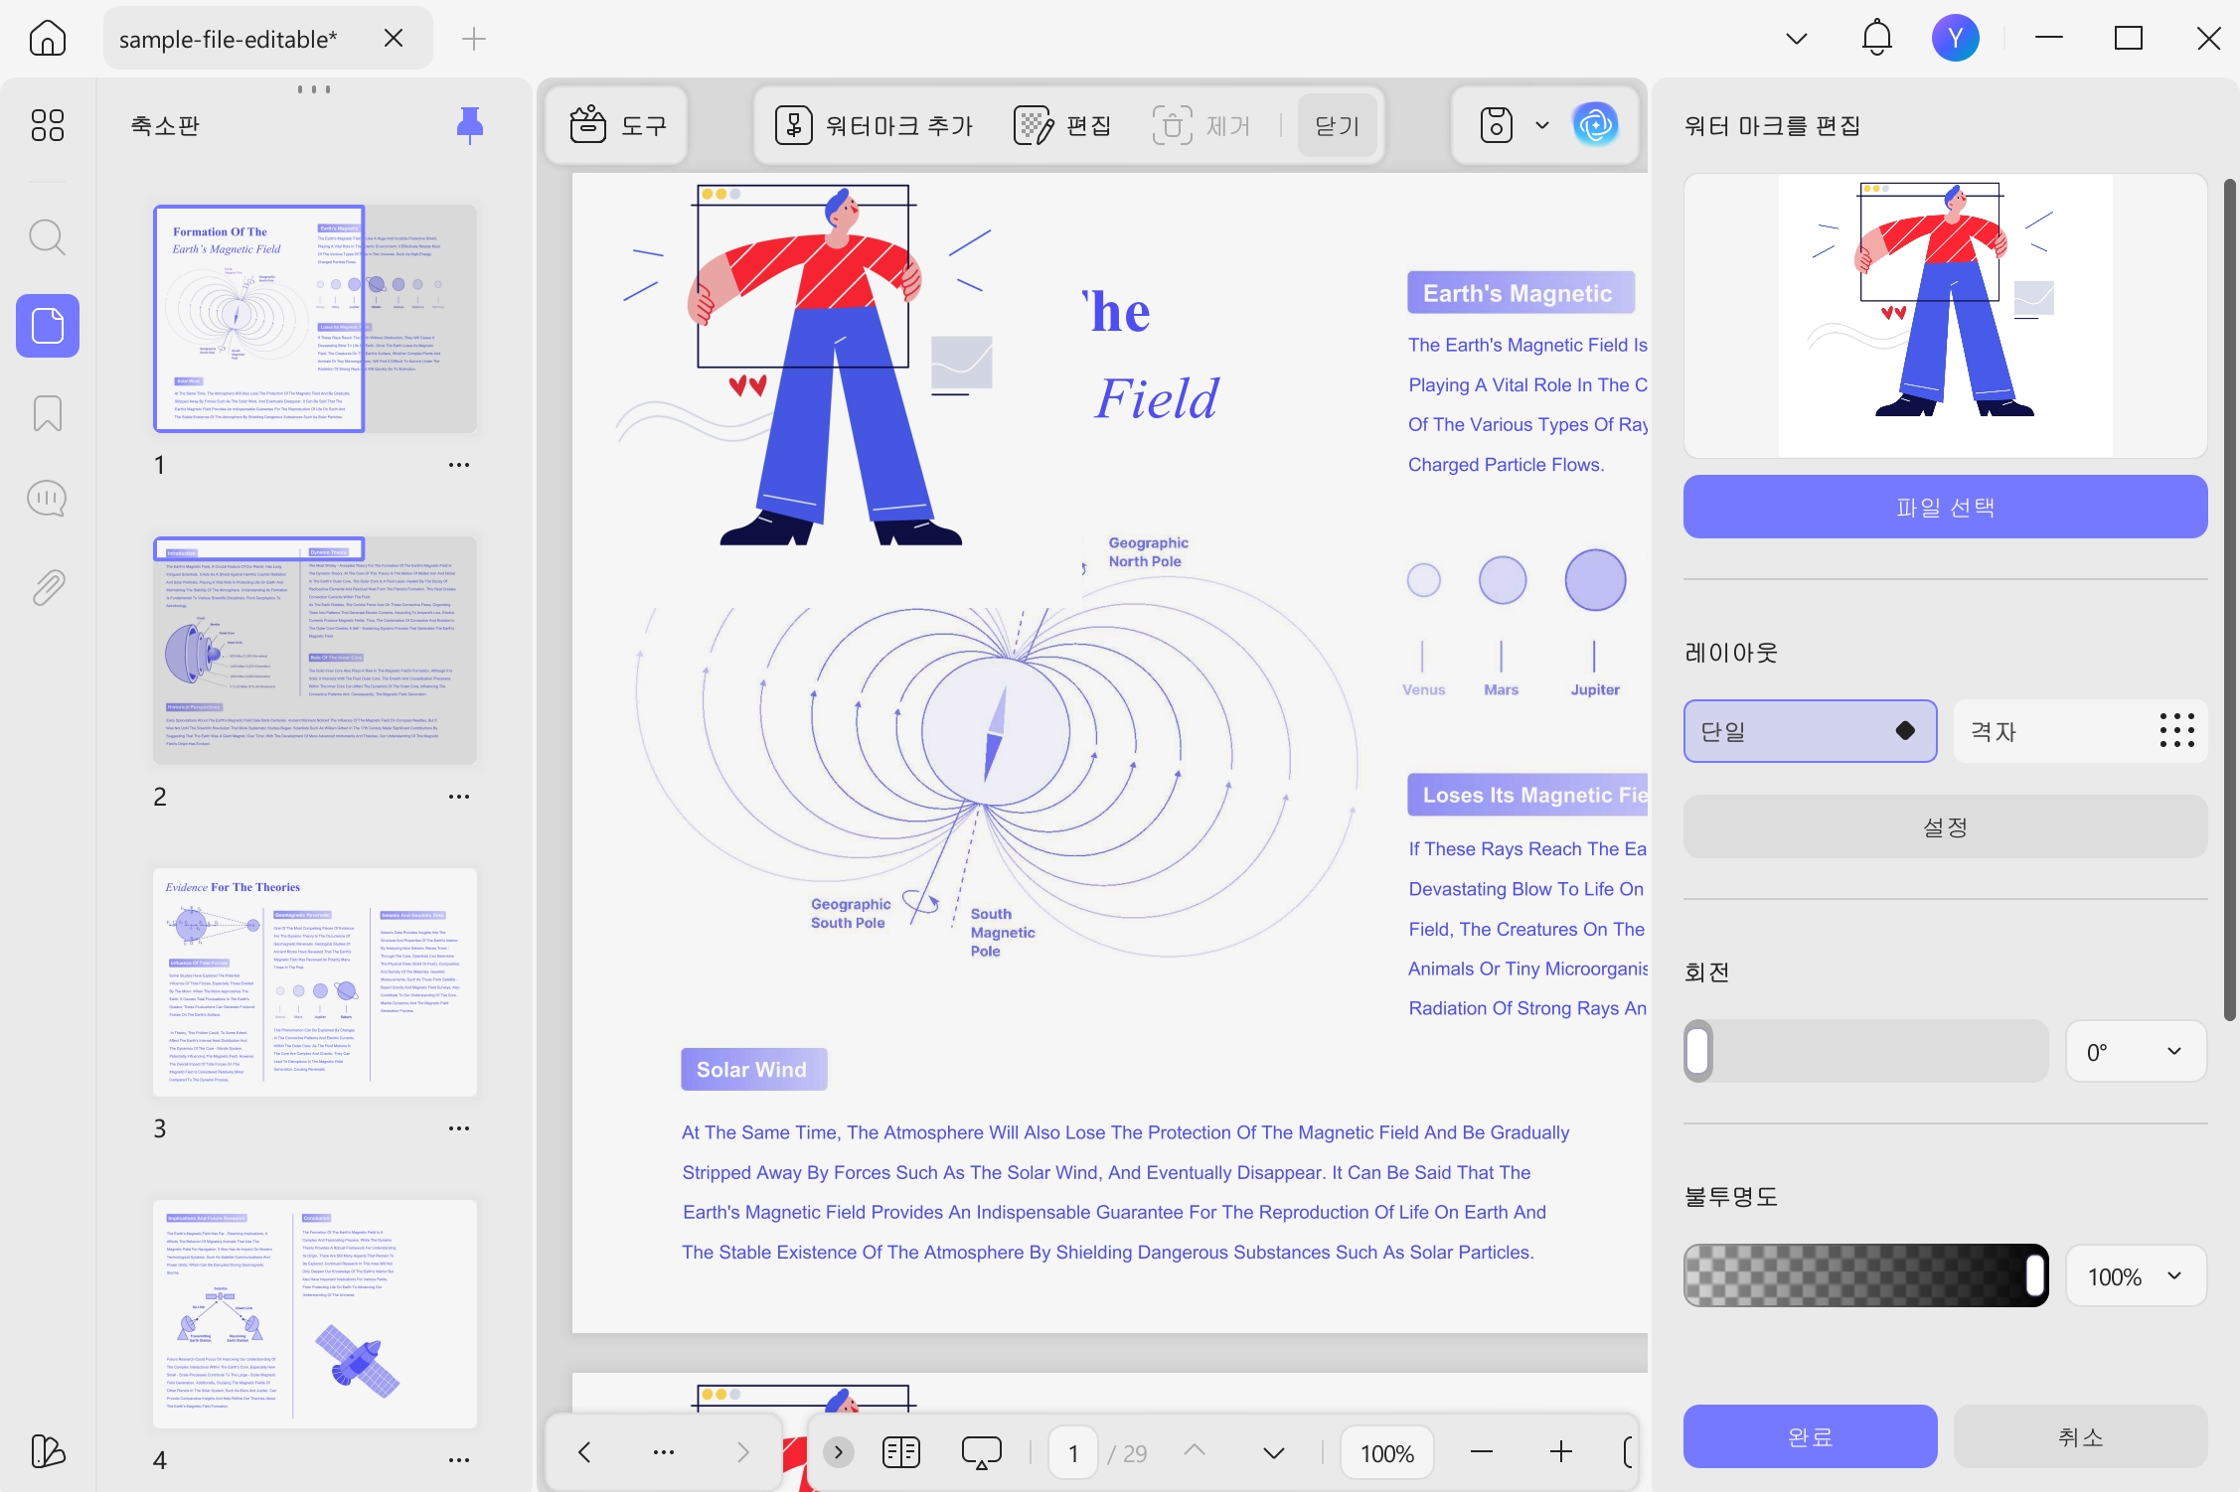Viewport: 2240px width, 1492px height.
Task: Open the comments panel icon
Action: coord(47,499)
